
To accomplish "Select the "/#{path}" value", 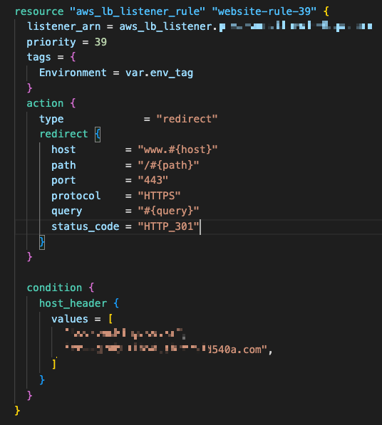I will 168,165.
